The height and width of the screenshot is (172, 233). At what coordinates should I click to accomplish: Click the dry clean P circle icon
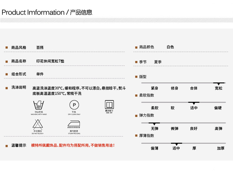[74, 105]
